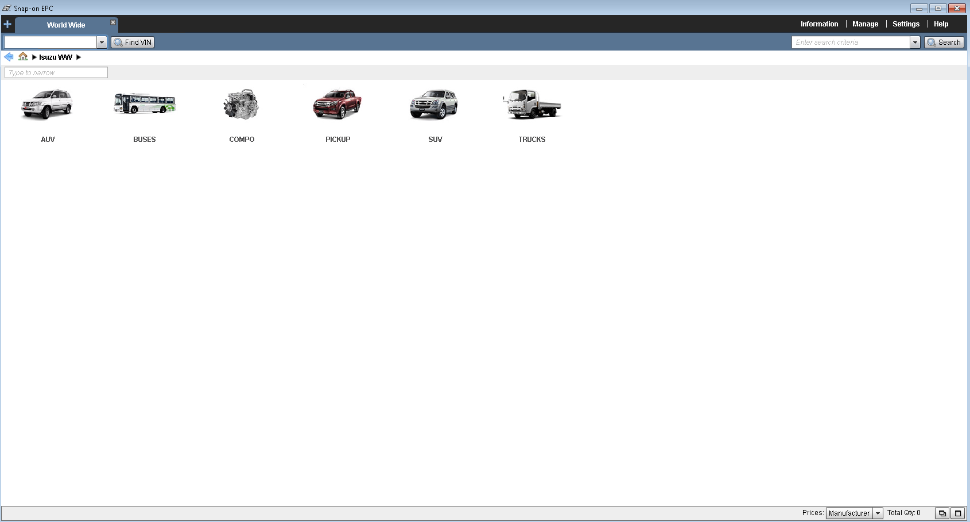Screen dimensions: 970x522
Task: Close the Snap-on EPC window
Action: pos(957,8)
